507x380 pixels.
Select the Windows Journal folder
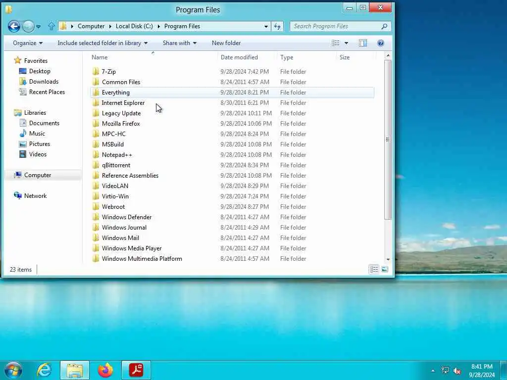coord(124,227)
